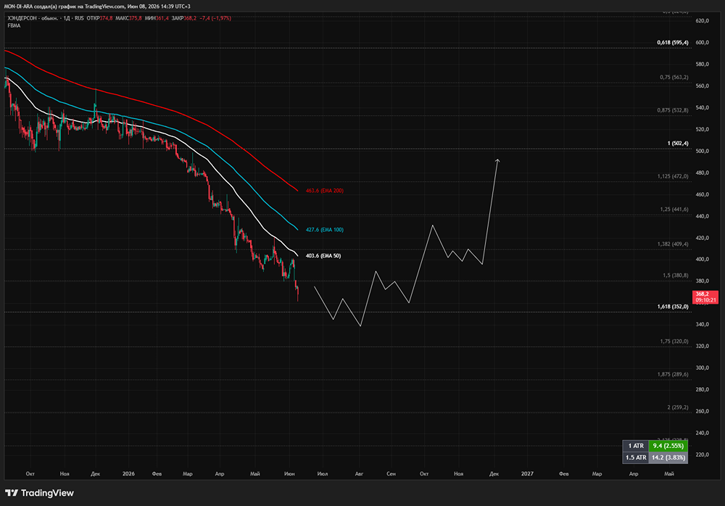Select the 463.6 (EMA 200) label
The image size is (725, 506).
tap(325, 191)
